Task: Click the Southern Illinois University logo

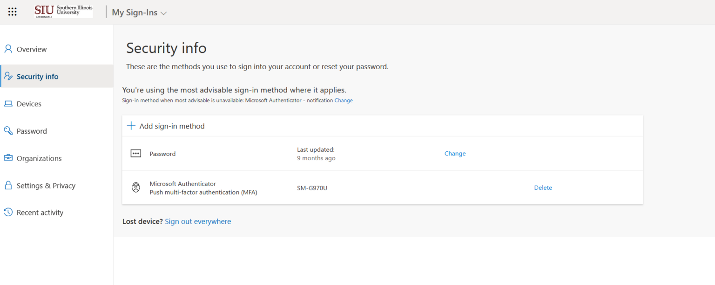Action: 63,10
